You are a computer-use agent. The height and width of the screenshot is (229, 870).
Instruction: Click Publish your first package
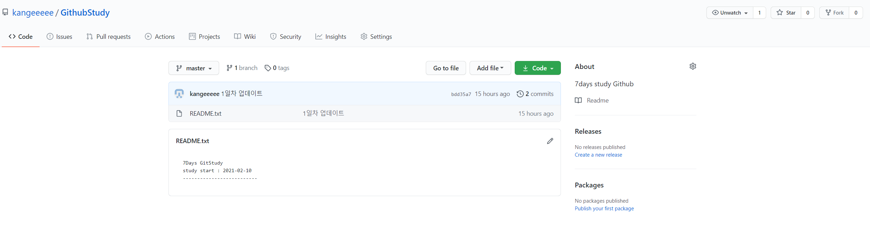point(604,209)
